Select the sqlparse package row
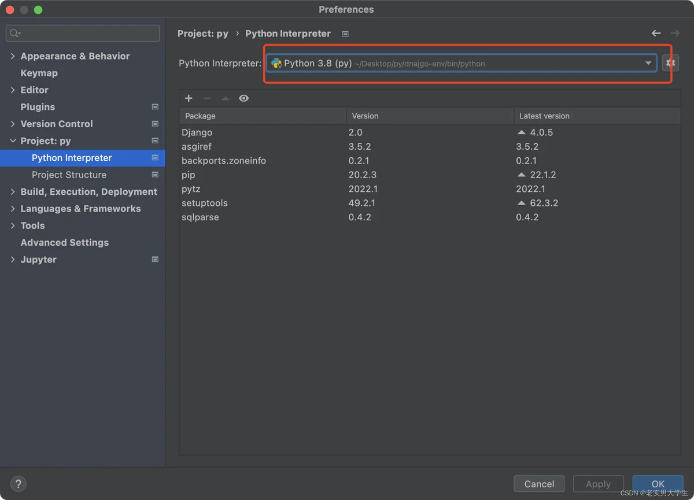This screenshot has width=694, height=500. coord(430,217)
